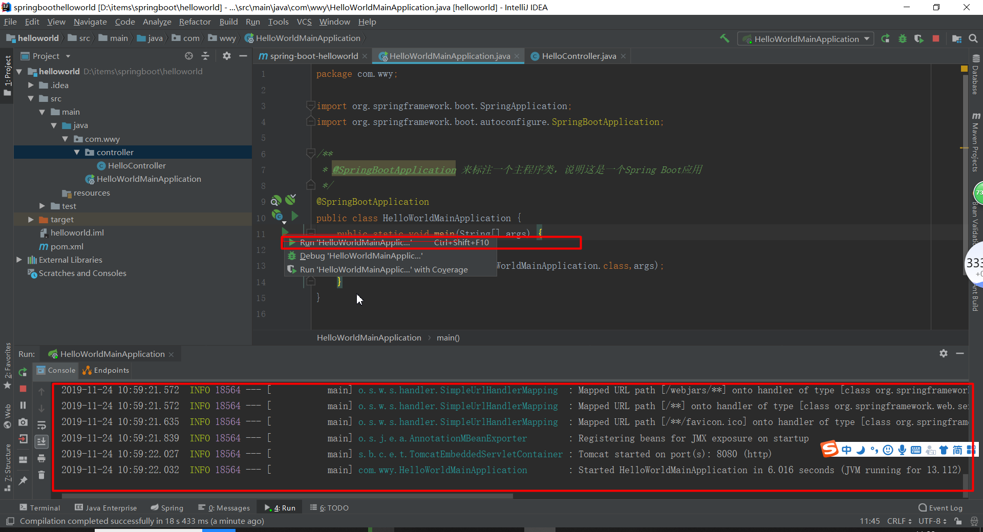Click the class run gutter arrow on line 10
Image resolution: width=983 pixels, height=532 pixels.
click(x=294, y=216)
